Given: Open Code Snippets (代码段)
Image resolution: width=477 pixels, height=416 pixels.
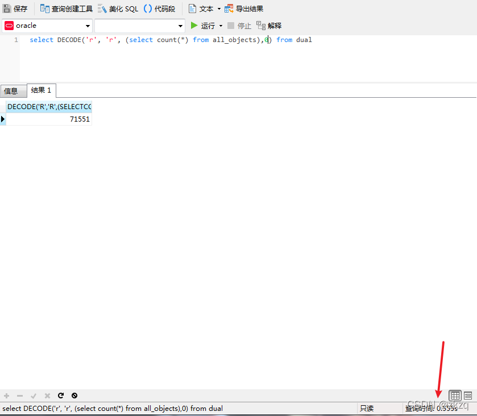Looking at the screenshot, I should (x=159, y=9).
